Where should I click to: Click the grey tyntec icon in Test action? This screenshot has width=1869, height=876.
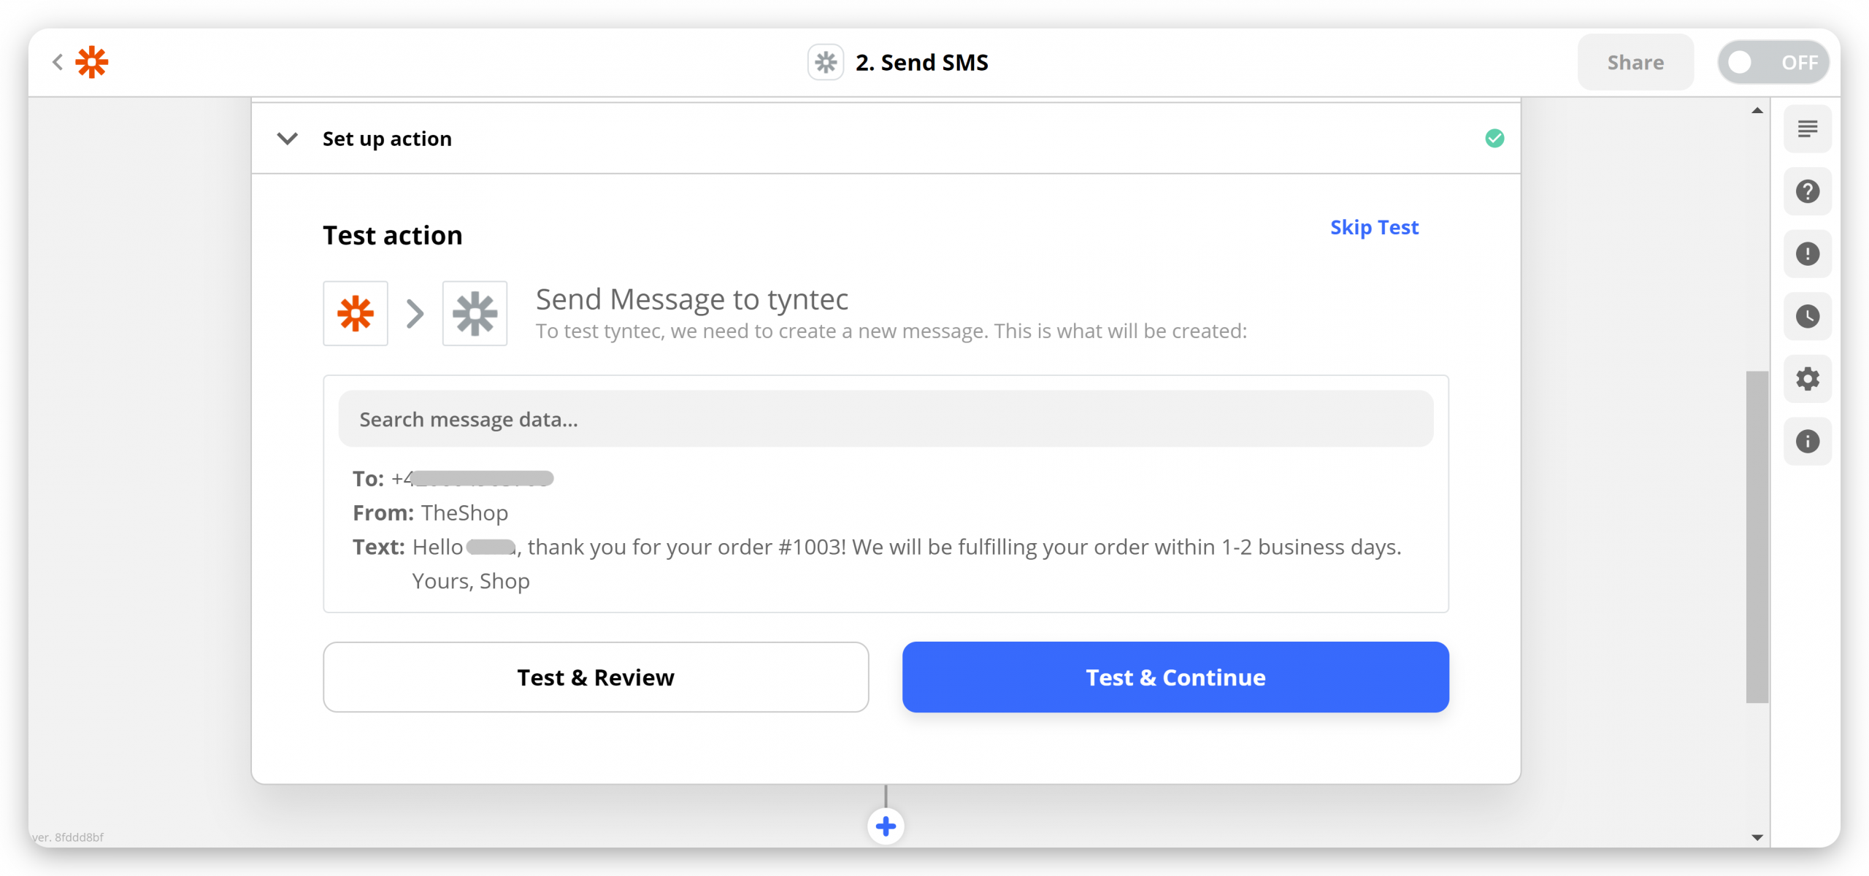pos(475,313)
